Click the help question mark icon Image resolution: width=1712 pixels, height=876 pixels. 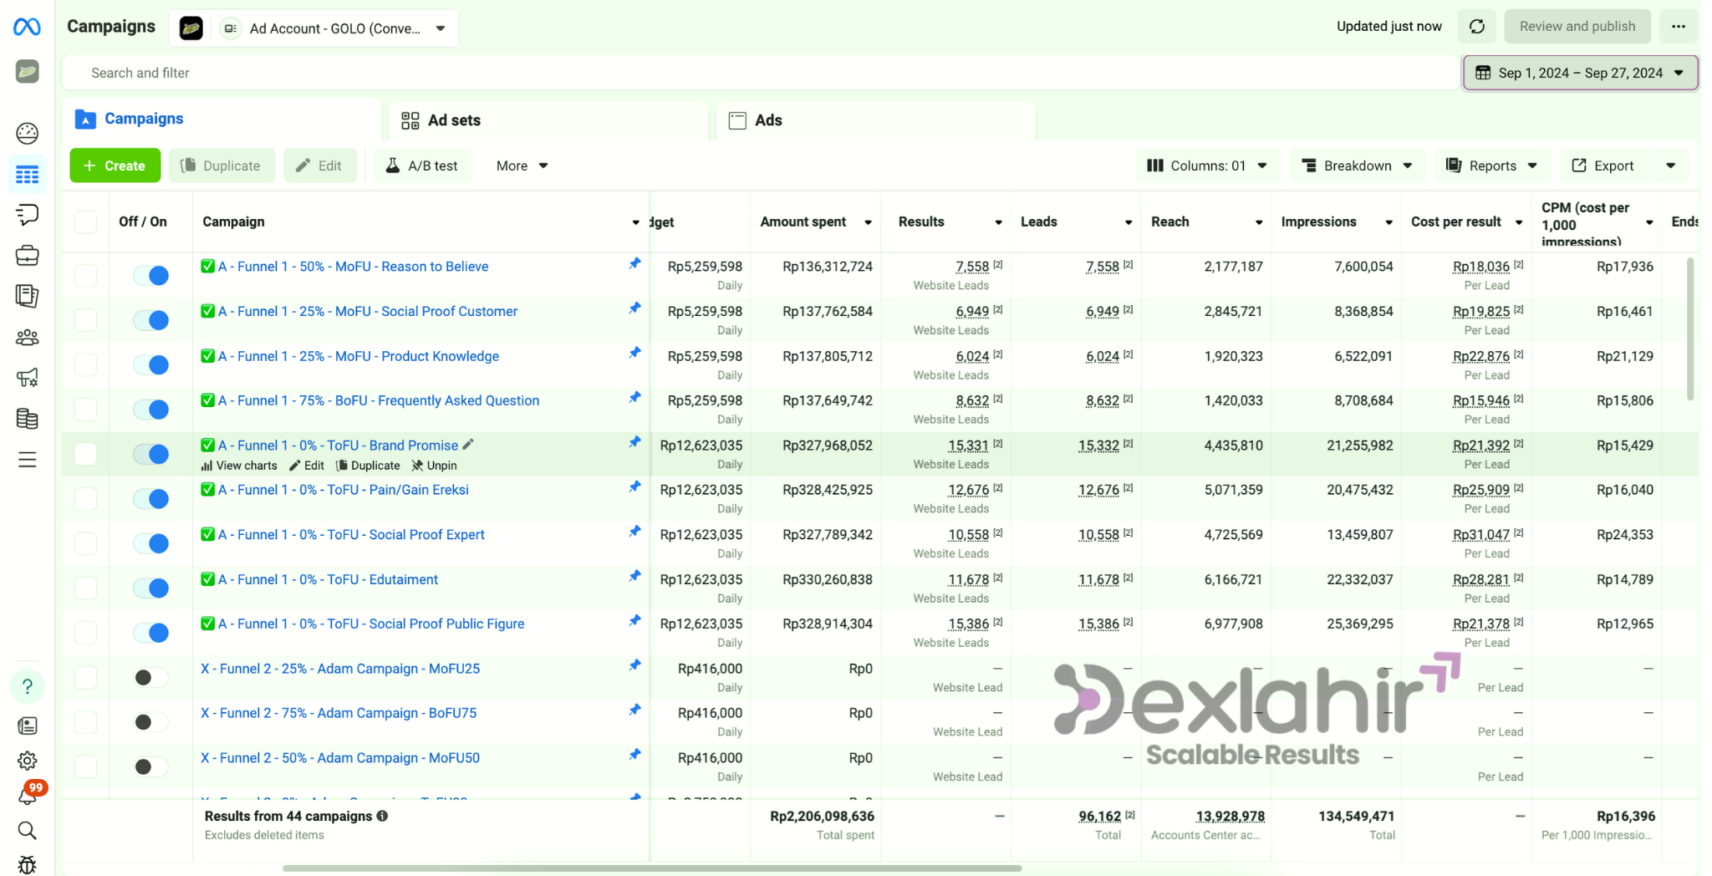[x=27, y=687]
